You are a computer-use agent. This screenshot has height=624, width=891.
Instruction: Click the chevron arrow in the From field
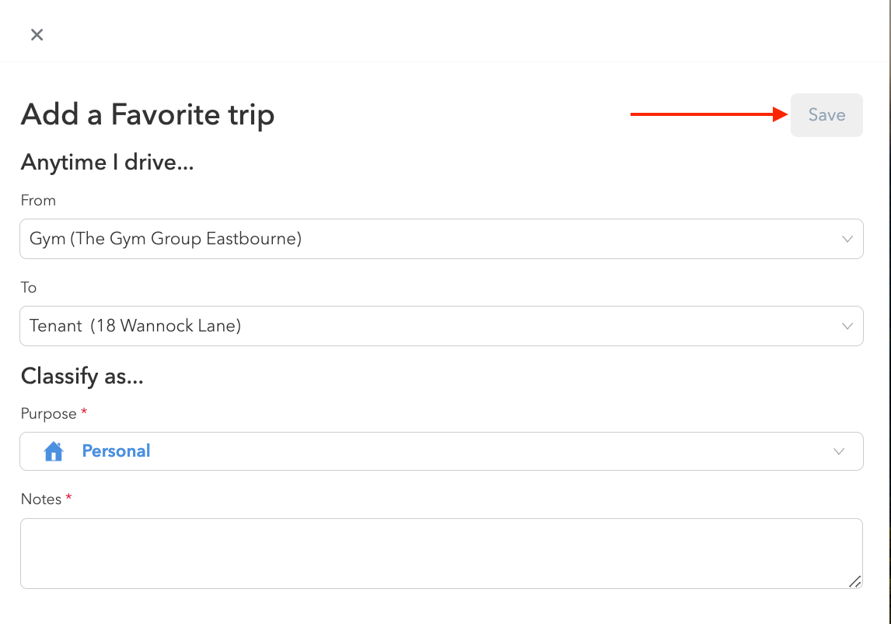click(847, 239)
